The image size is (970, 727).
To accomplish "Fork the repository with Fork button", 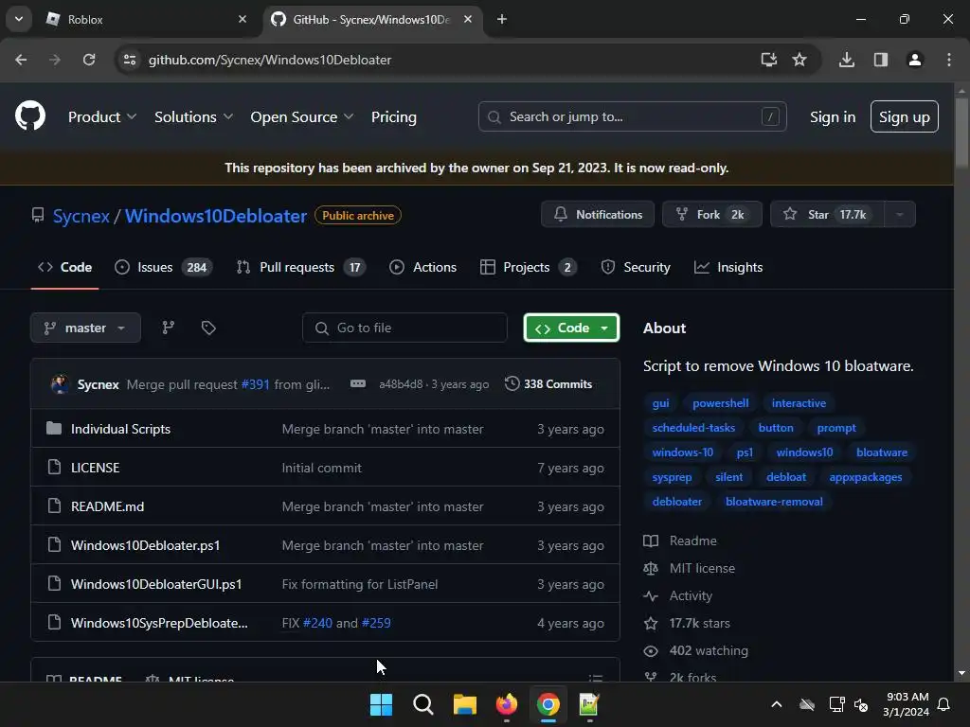I will (712, 215).
